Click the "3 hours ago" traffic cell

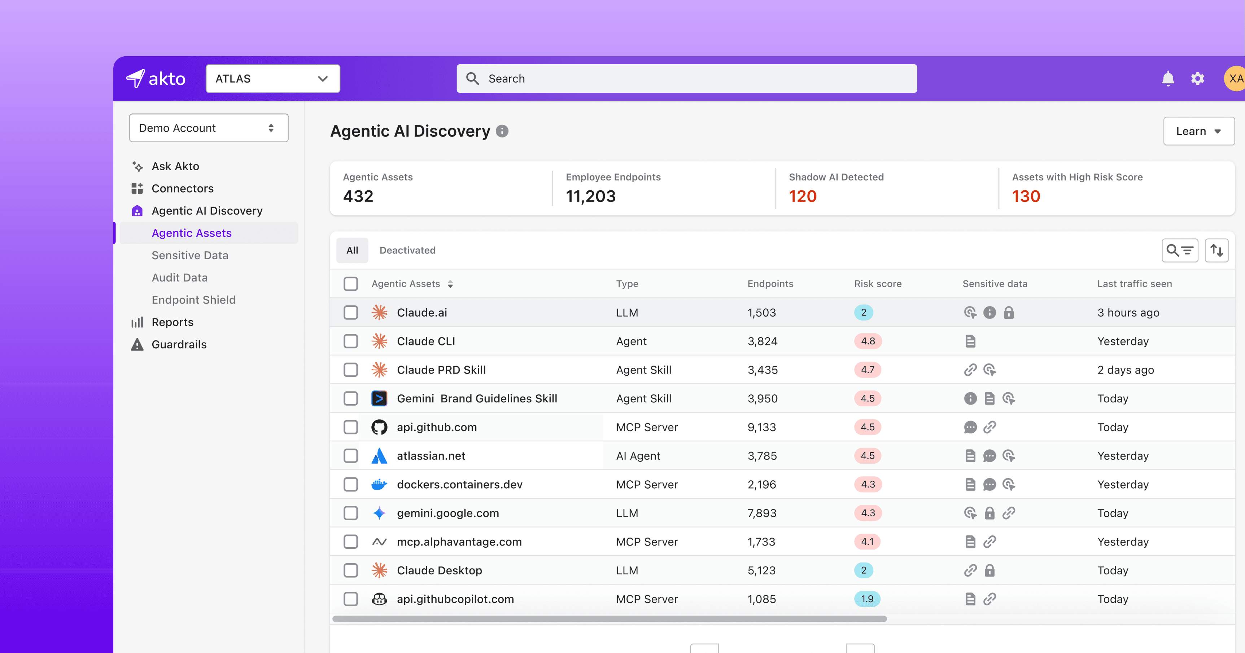coord(1128,313)
